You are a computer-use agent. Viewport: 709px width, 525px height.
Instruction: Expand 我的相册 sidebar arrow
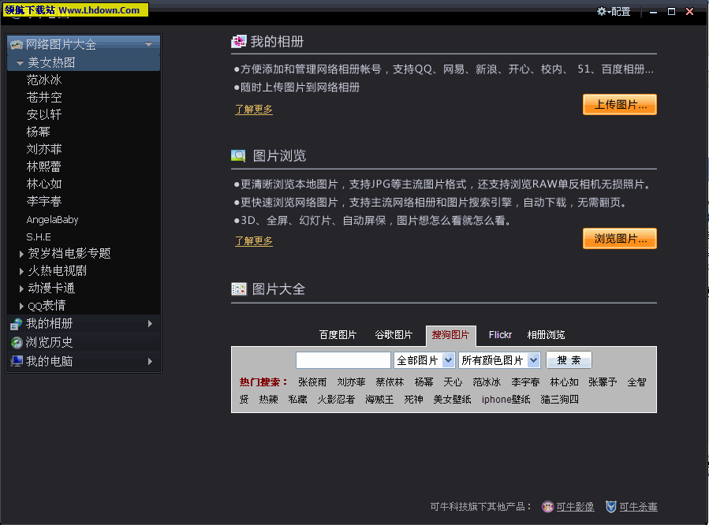click(x=150, y=323)
